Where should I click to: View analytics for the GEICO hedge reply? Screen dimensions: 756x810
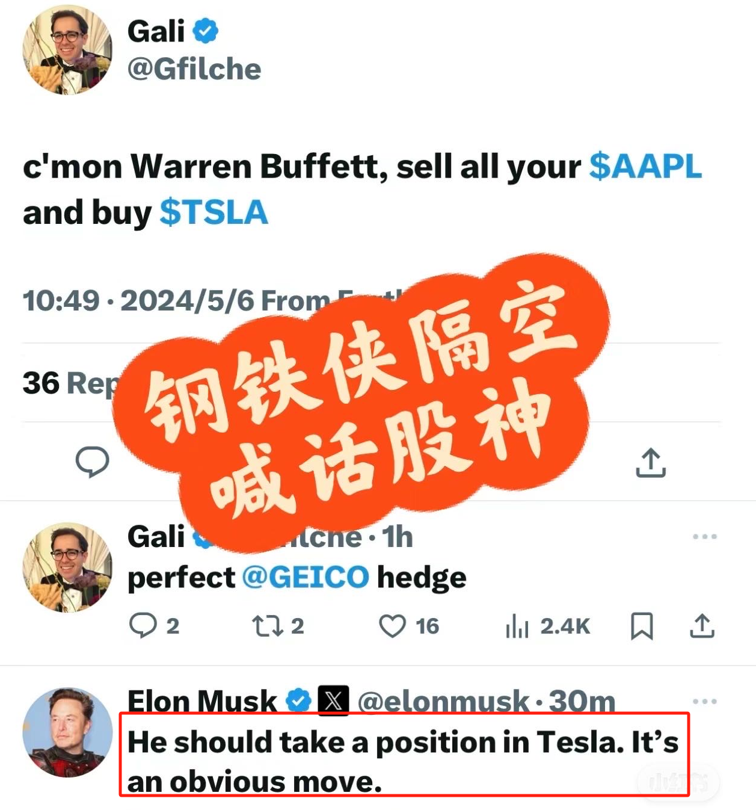point(517,626)
